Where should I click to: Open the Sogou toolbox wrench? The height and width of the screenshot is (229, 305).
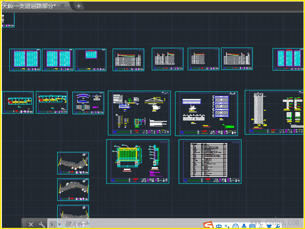pyautogui.click(x=278, y=226)
